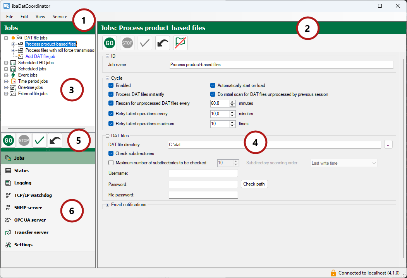Click the crossed-out flag icon in job toolbar

coord(180,43)
